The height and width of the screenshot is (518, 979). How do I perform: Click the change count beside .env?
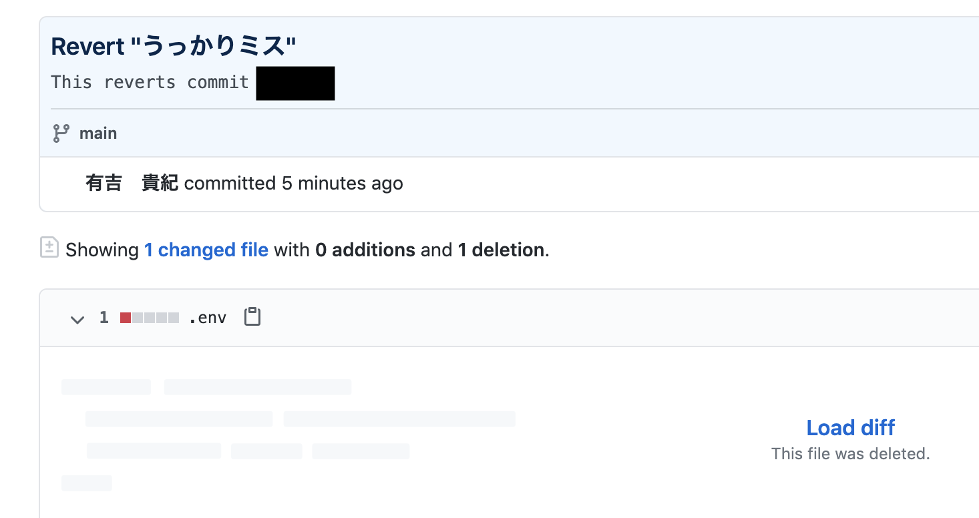(104, 318)
